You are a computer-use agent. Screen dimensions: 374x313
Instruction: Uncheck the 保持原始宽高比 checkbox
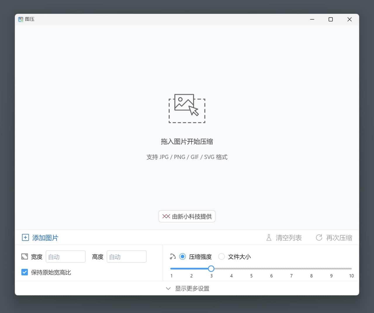pos(25,272)
